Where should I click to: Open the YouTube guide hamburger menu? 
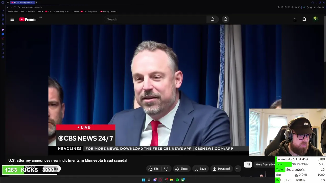(12, 19)
